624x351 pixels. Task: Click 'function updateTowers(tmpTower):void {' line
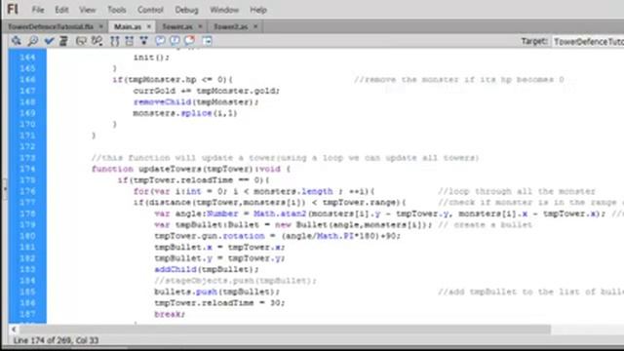tap(191, 169)
